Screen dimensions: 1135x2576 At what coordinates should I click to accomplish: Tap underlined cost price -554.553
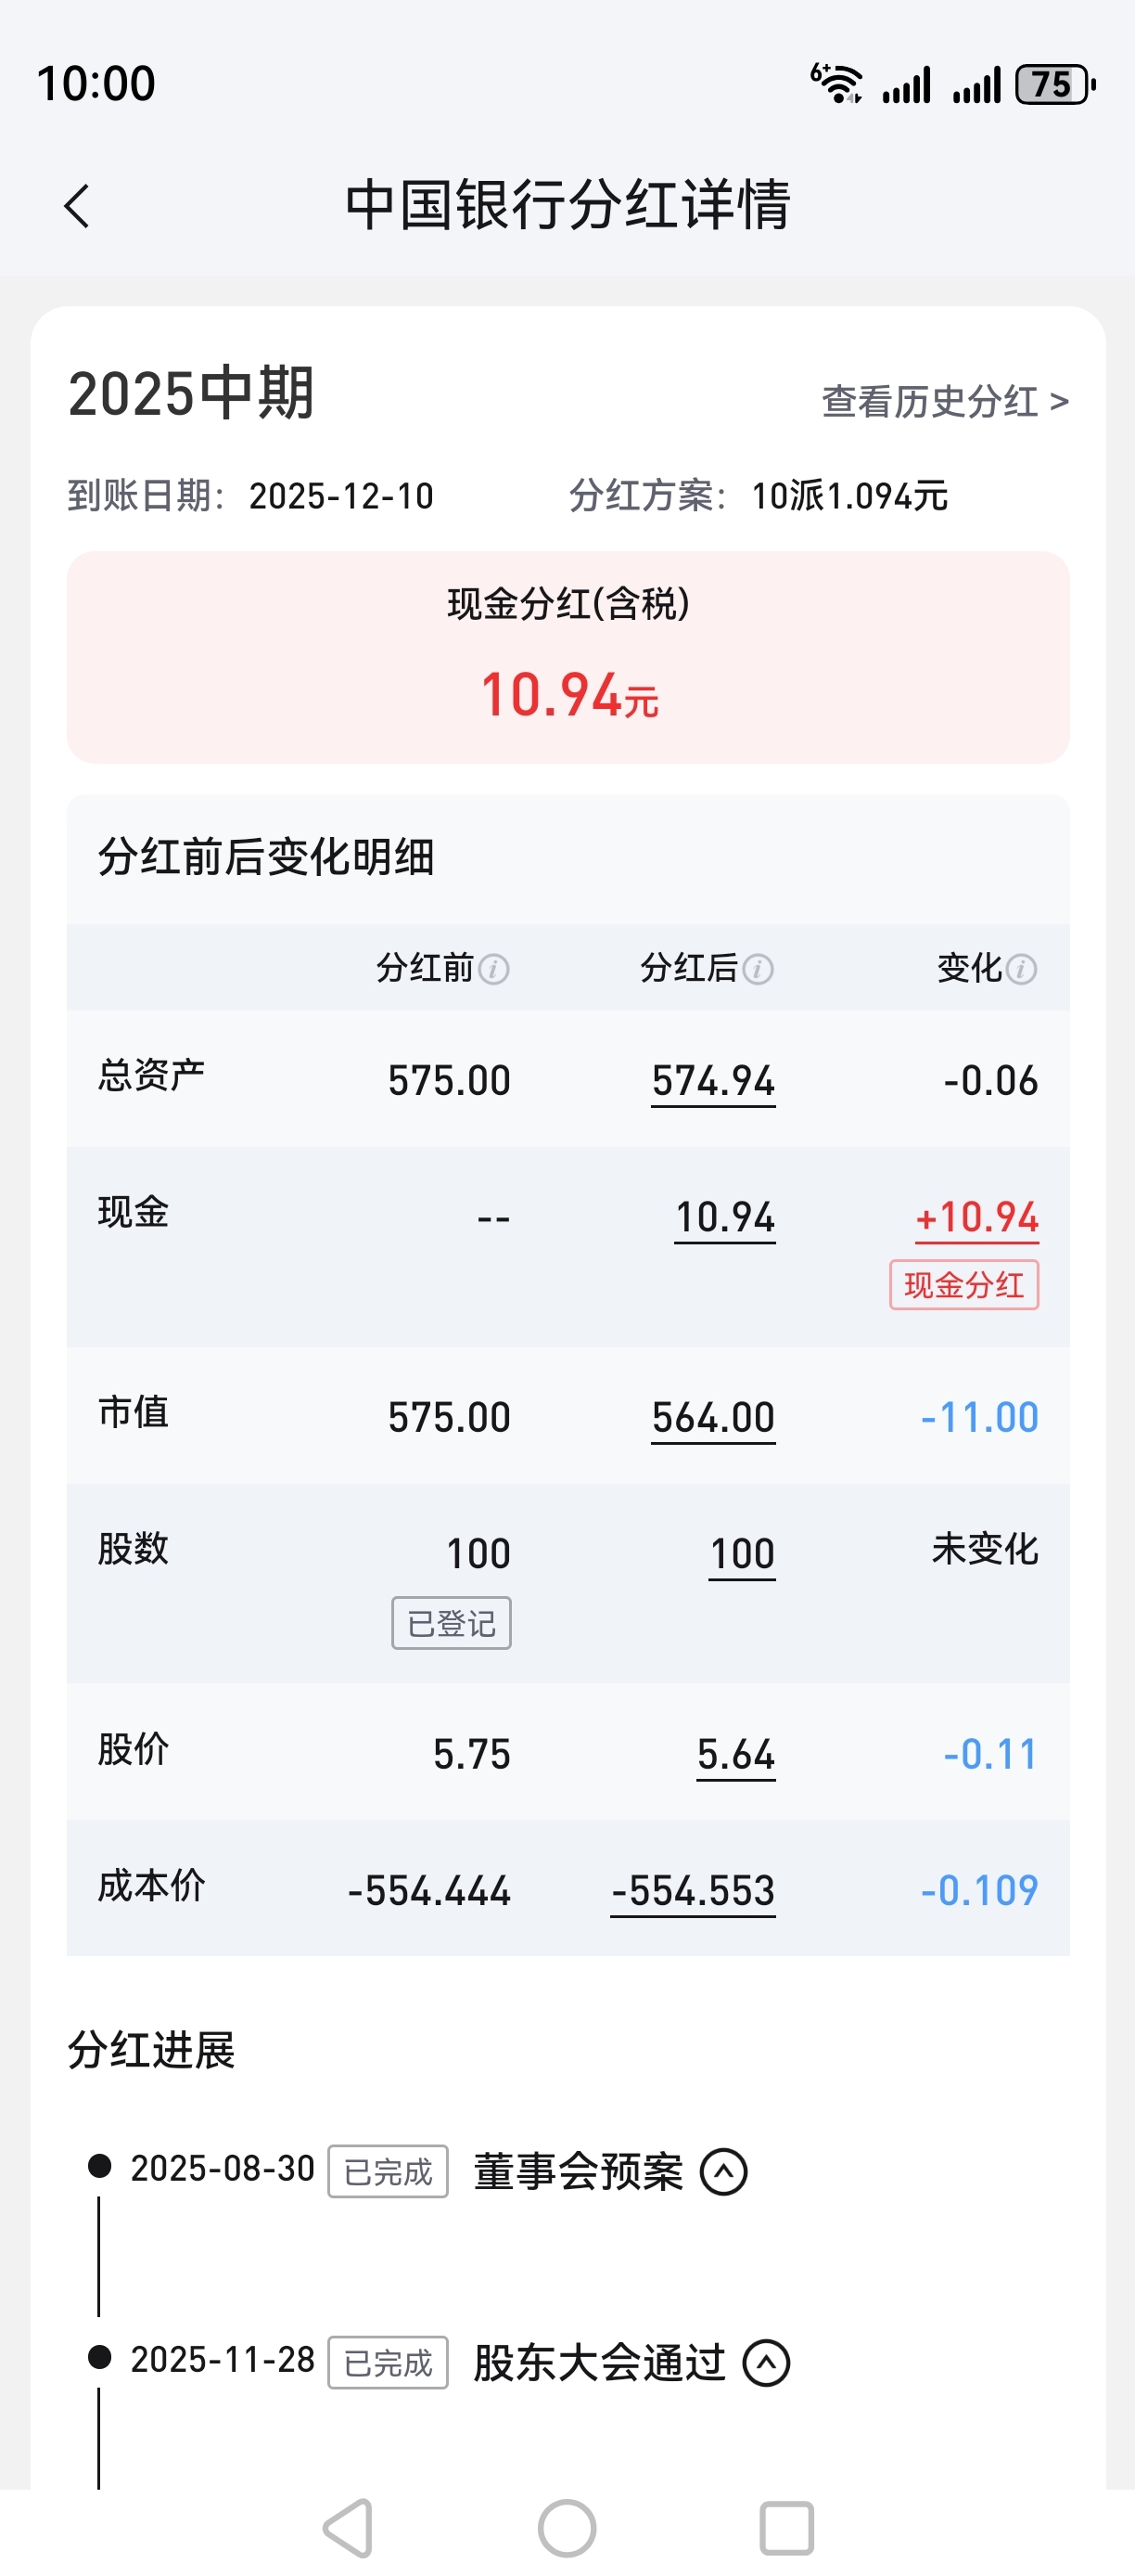(x=694, y=1891)
